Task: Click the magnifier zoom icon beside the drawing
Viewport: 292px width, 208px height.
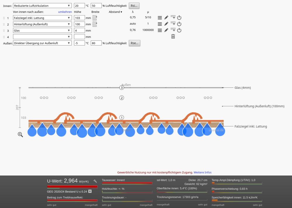Action: [x=20, y=135]
